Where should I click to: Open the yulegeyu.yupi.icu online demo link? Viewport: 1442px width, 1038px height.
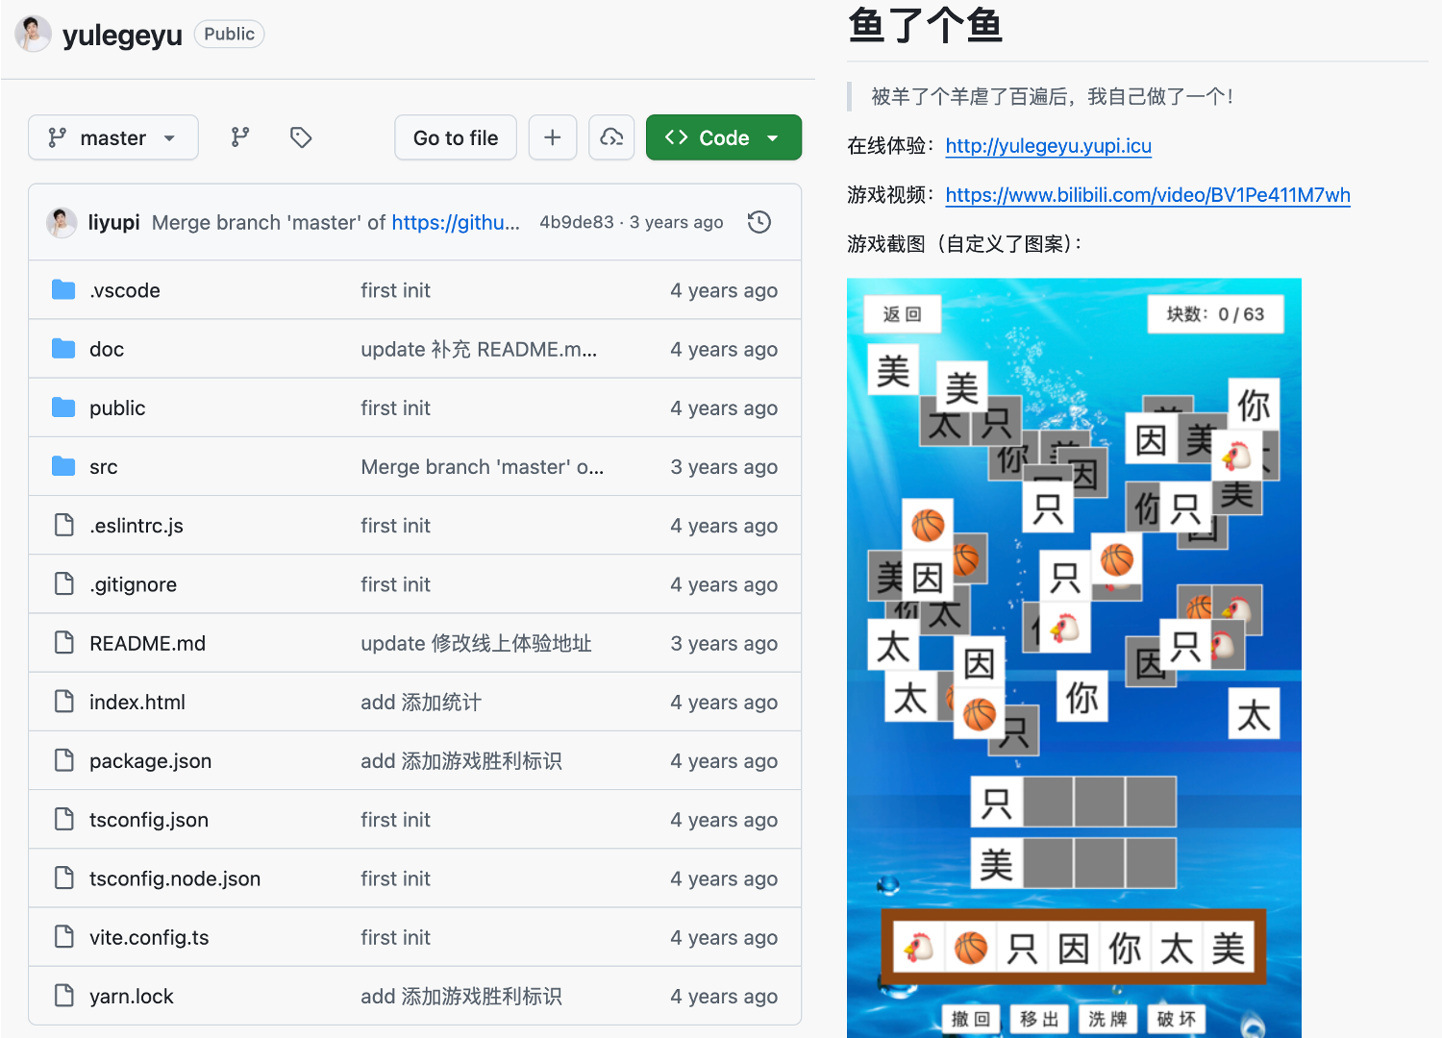[1048, 146]
